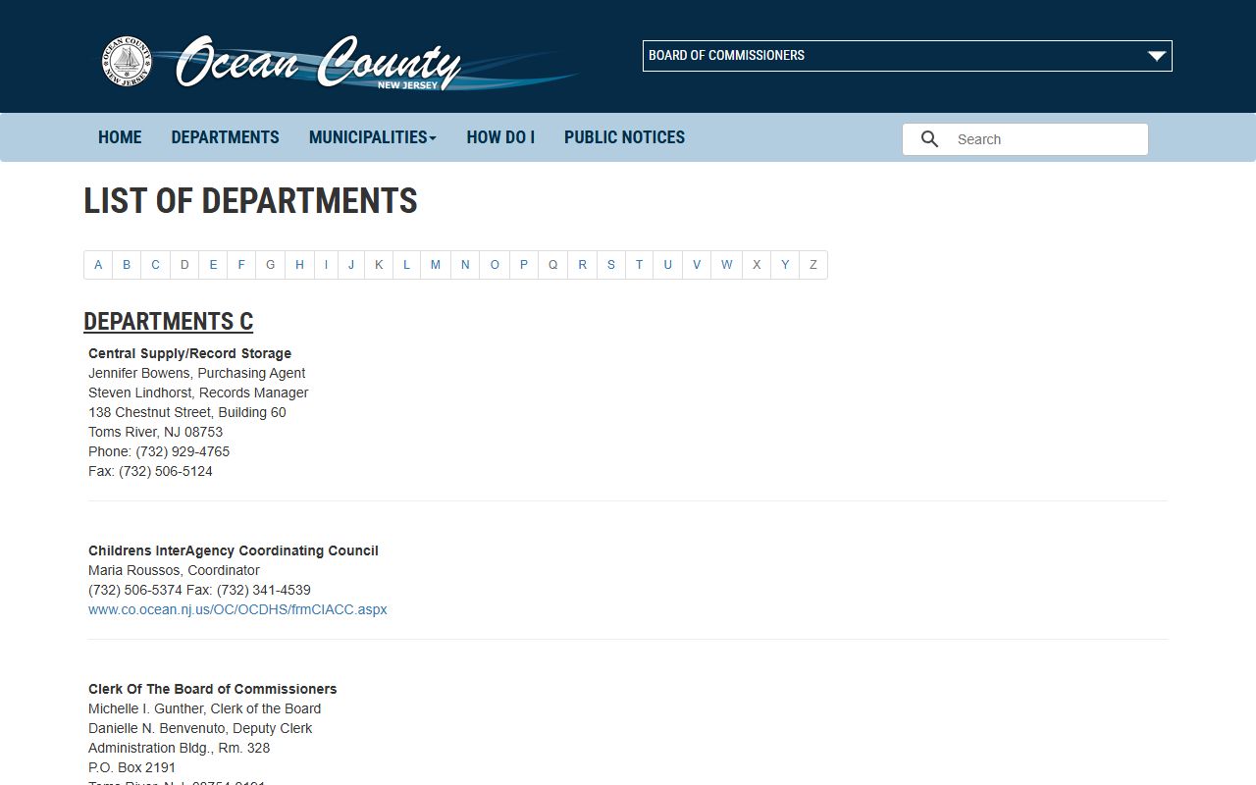
Task: Click the Ocean County New Jersey wordmark
Action: tap(319, 64)
